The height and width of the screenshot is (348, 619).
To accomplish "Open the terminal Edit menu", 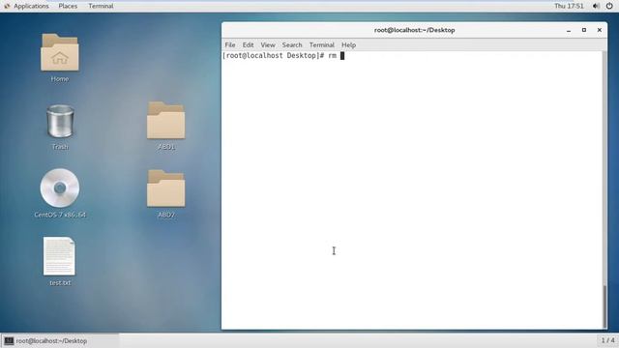I will pos(248,45).
